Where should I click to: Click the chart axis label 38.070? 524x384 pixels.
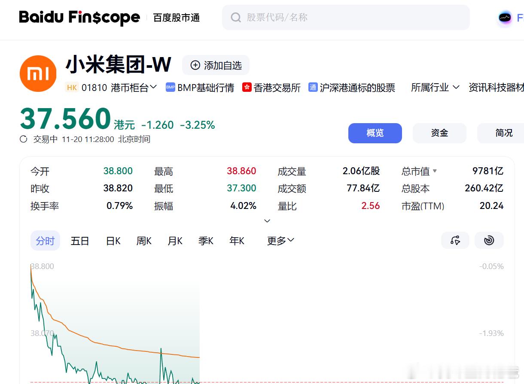coord(42,333)
